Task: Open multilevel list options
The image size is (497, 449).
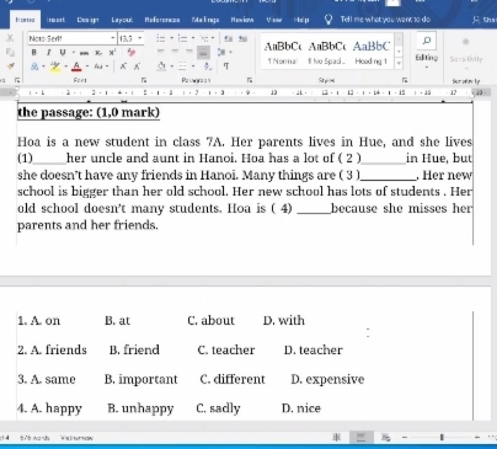Action: [204, 38]
